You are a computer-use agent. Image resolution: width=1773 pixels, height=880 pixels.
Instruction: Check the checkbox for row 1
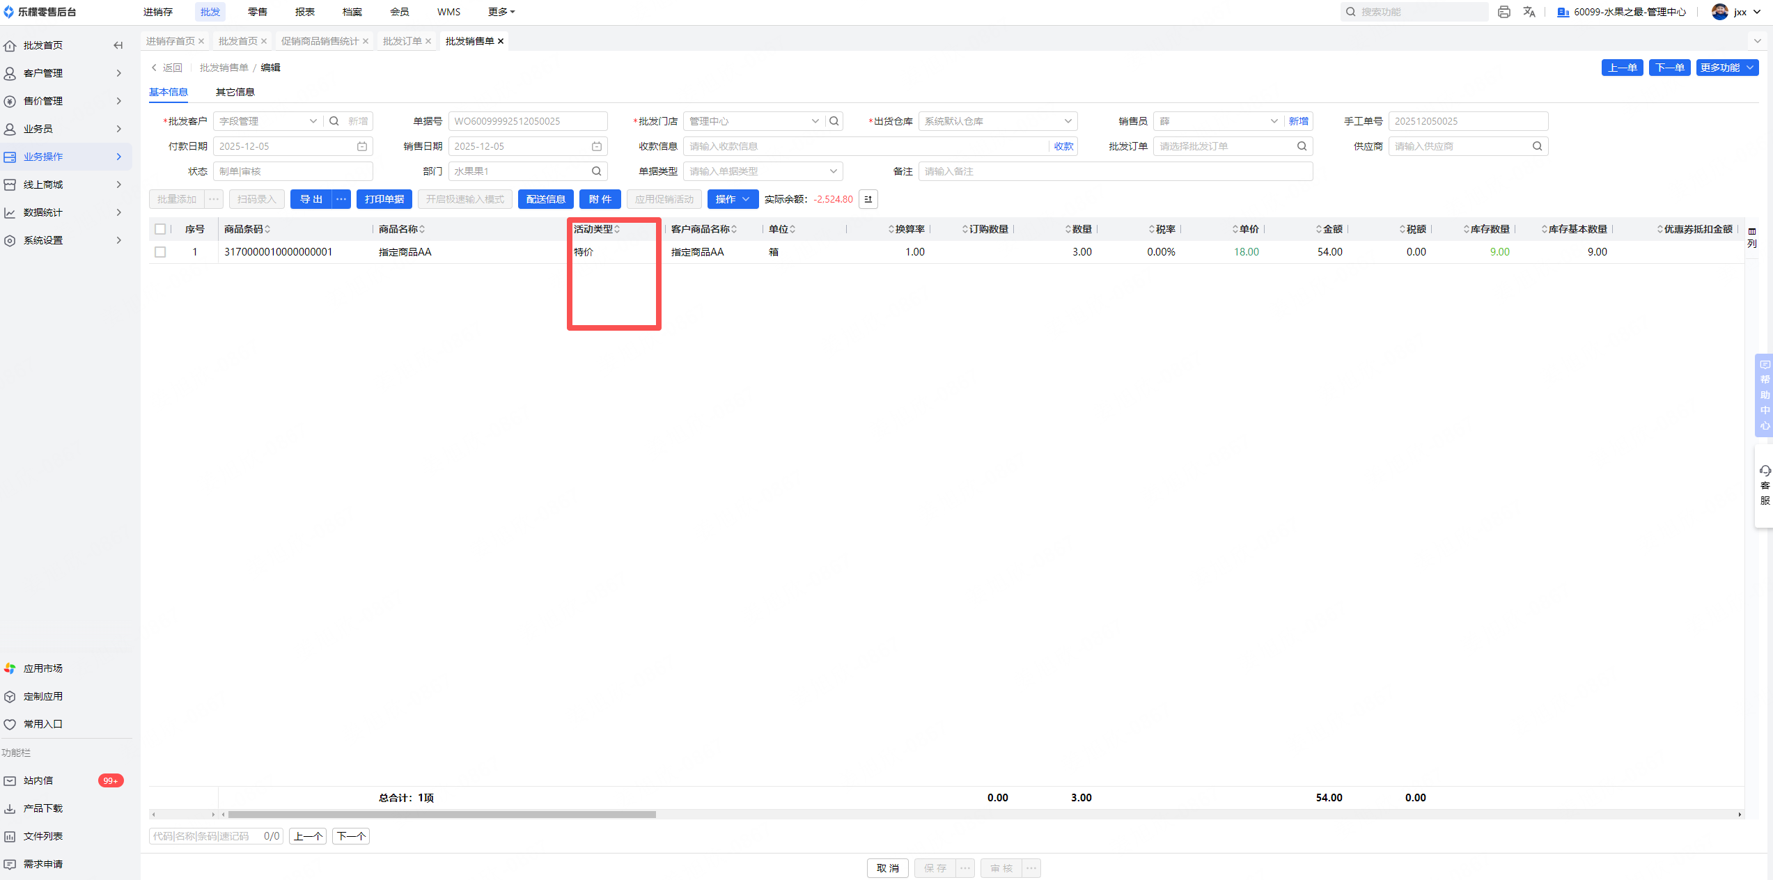coord(160,252)
